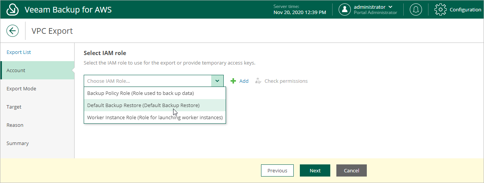Click the Veeam logo icon
Image resolution: width=484 pixels, height=183 pixels.
13,9
